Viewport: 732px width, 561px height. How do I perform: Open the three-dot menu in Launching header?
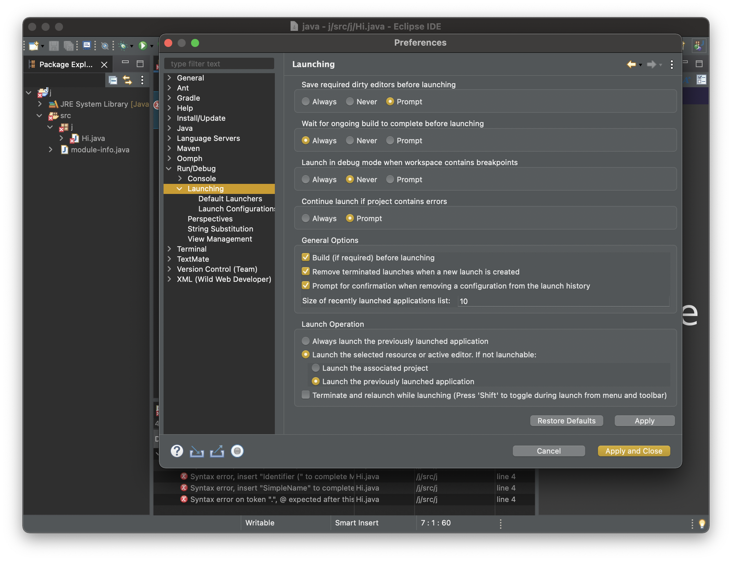(672, 64)
